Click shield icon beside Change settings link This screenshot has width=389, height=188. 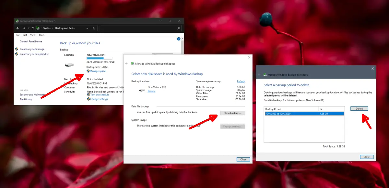point(88,99)
